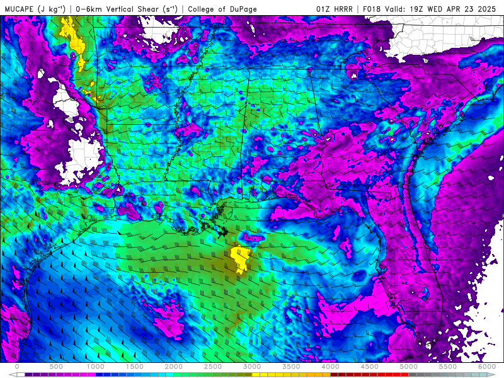This screenshot has height=378, width=504.
Task: Click the 2500 colorbar label
Action: tap(213, 367)
